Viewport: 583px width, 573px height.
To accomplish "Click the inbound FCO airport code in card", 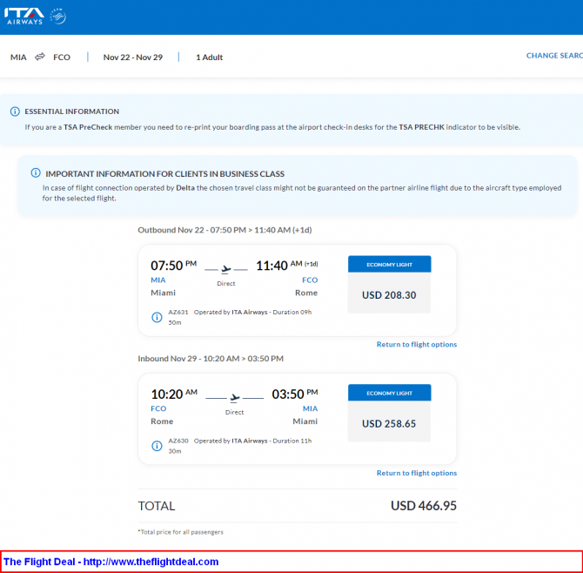I will click(158, 409).
